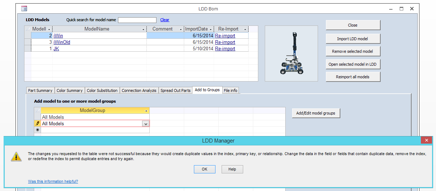Viewport: 436px width, 191px height.
Task: Click the quick search model name field
Action: 137,20
